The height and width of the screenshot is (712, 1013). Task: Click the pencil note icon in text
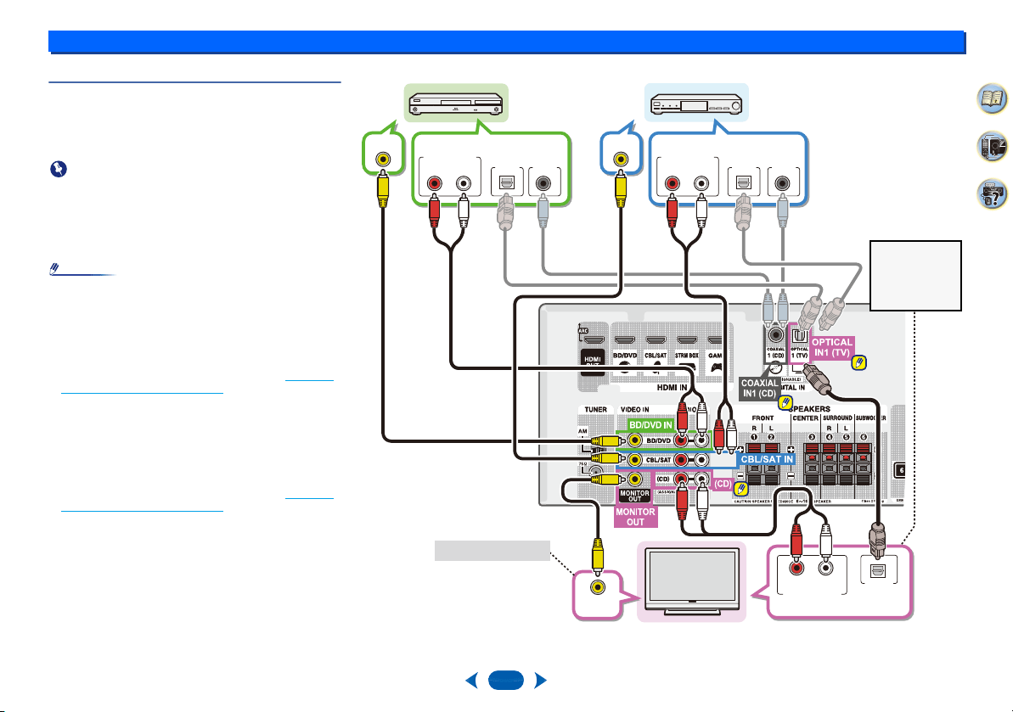coord(55,268)
